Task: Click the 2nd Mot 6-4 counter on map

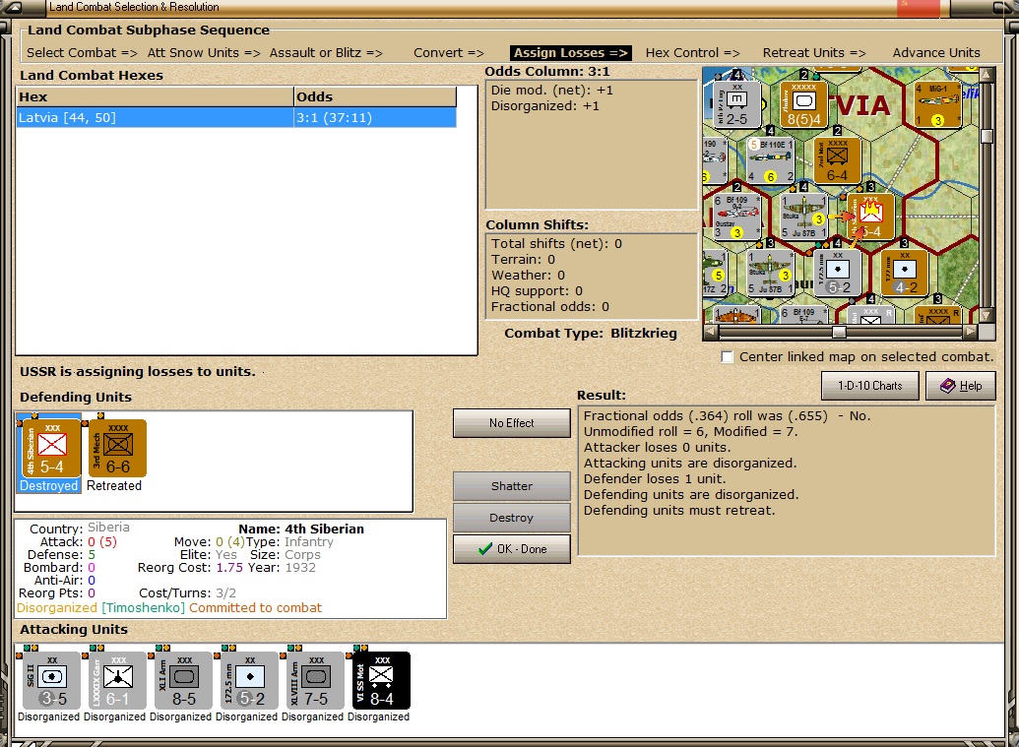Action: (837, 160)
